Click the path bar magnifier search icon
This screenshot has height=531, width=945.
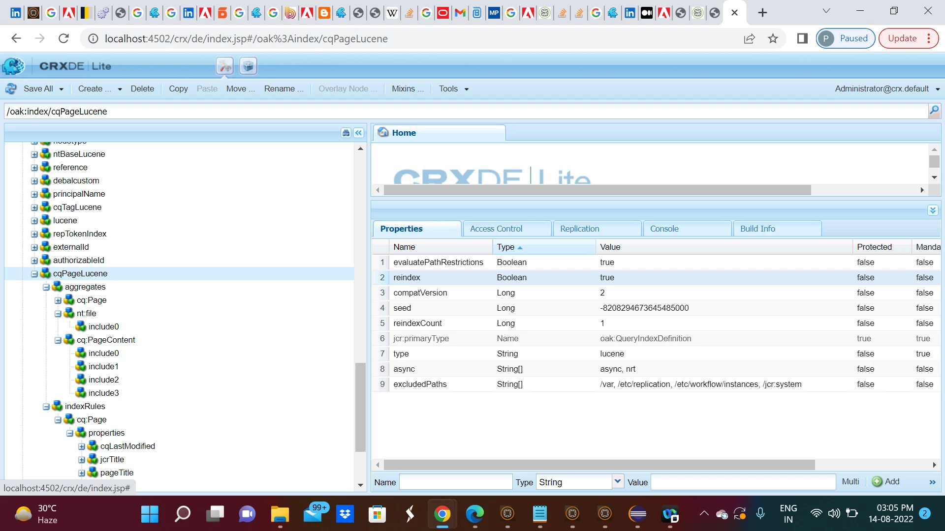click(x=934, y=111)
